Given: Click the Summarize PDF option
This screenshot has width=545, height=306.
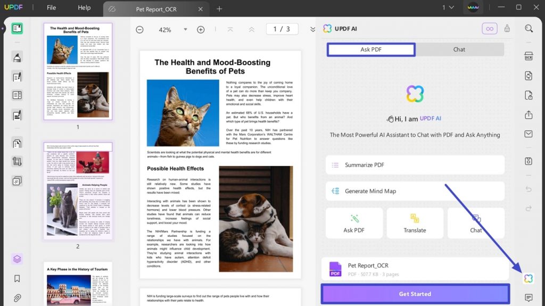Looking at the screenshot, I should point(415,165).
